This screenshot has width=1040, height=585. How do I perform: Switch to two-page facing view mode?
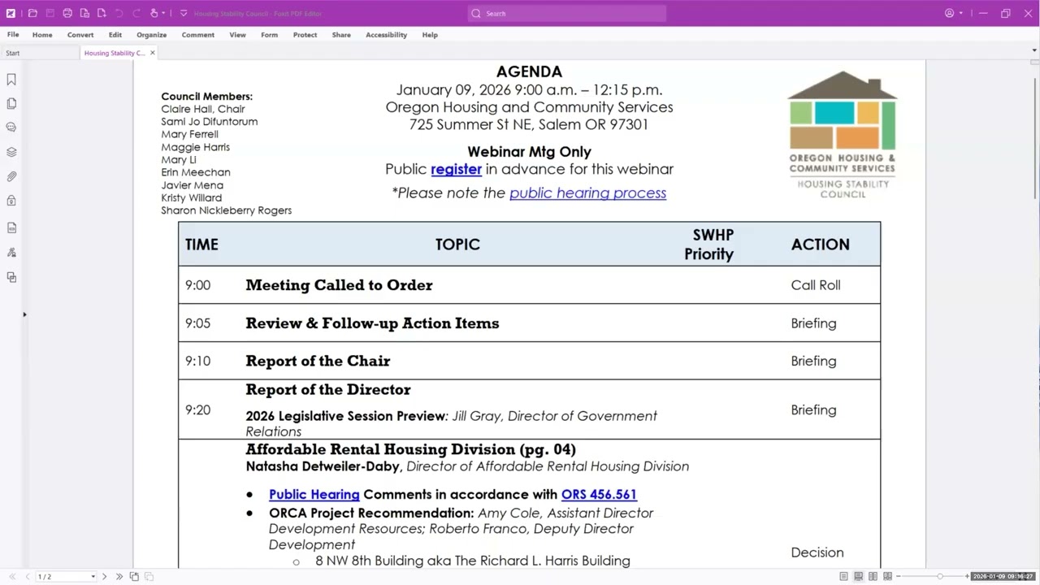[873, 577]
